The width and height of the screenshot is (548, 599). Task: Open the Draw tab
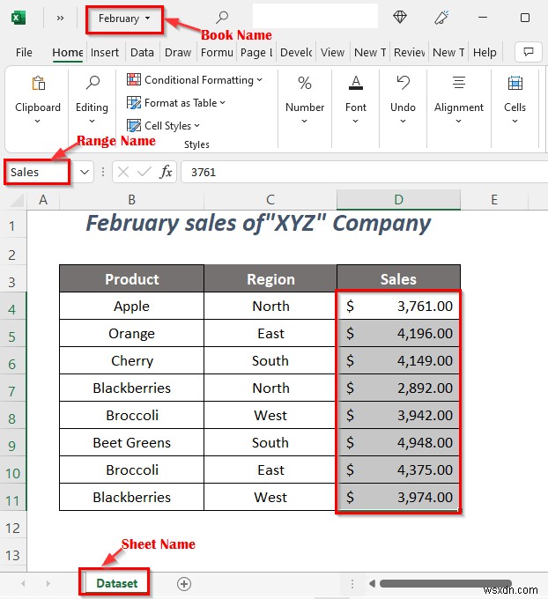tap(178, 52)
